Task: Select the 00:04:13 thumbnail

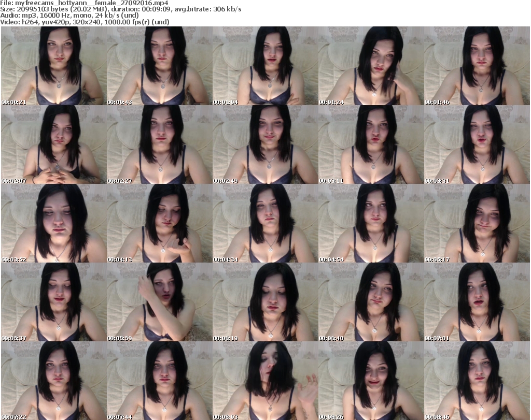Action: point(159,223)
